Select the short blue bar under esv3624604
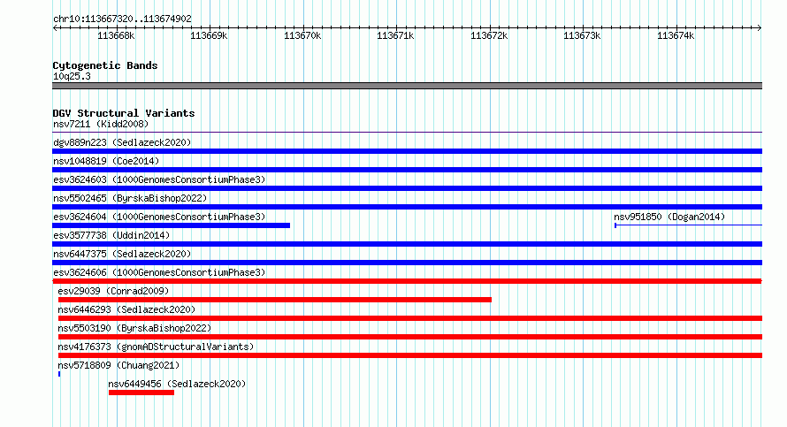 [172, 225]
